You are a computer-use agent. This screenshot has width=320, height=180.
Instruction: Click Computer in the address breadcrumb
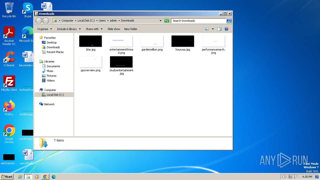67,20
